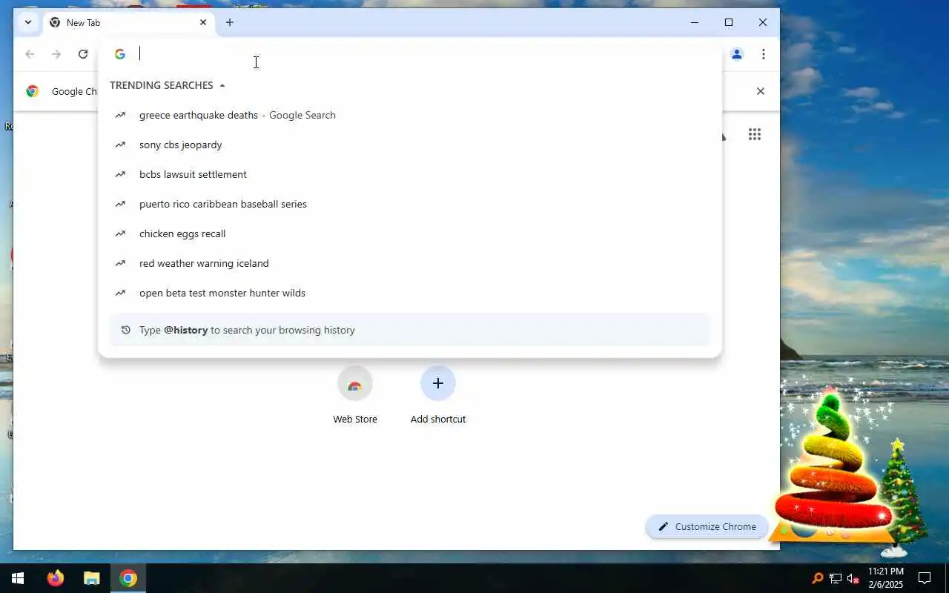This screenshot has height=593, width=949.
Task: Click the Chrome forward navigation arrow
Action: (56, 54)
